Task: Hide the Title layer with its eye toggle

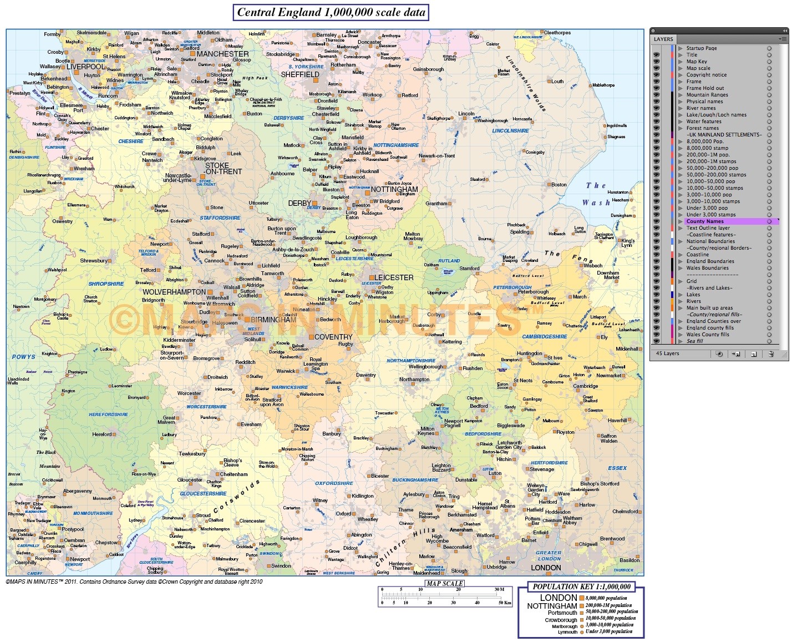Action: (657, 55)
